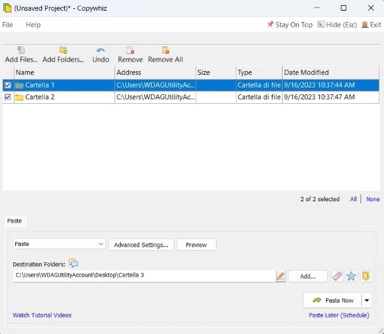Viewport: 384px width, 334px height.
Task: Click the Copywhiz app icon in title bar
Action: 7,8
